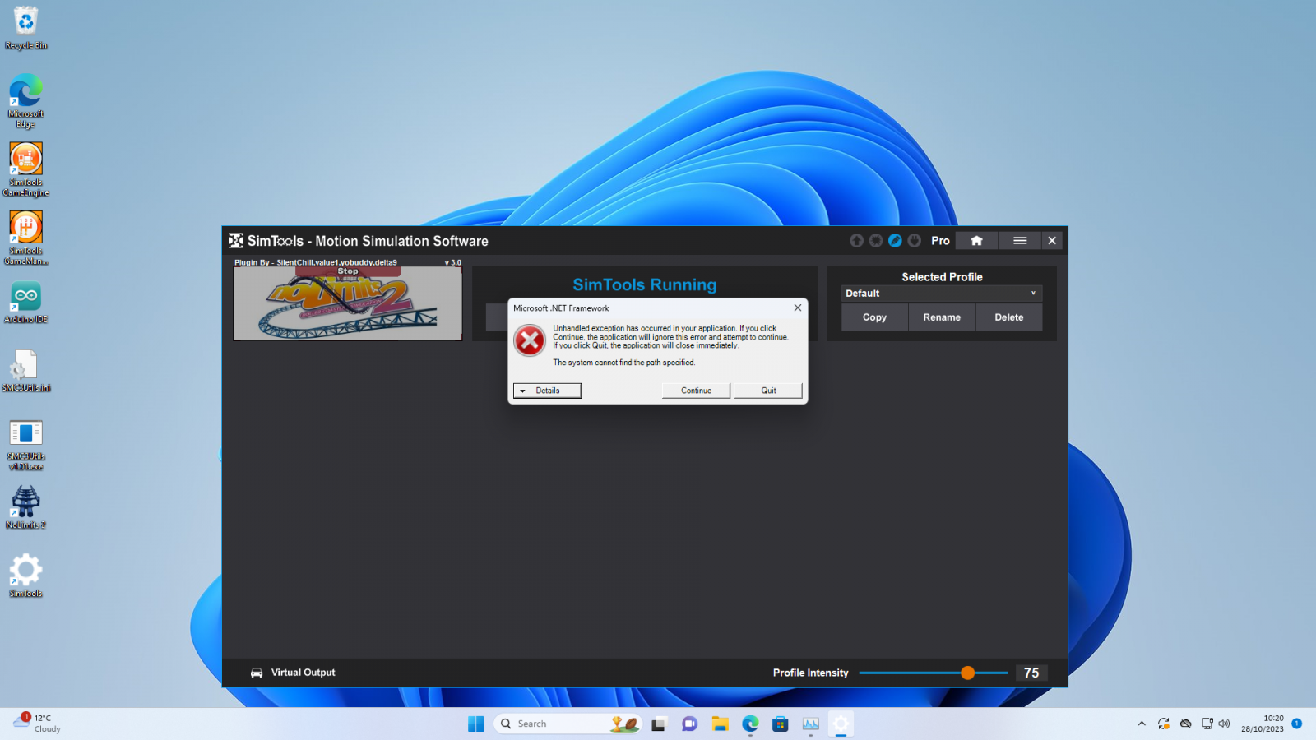Viewport: 1316px width, 740px height.
Task: Rename the selected profile
Action: tap(942, 317)
